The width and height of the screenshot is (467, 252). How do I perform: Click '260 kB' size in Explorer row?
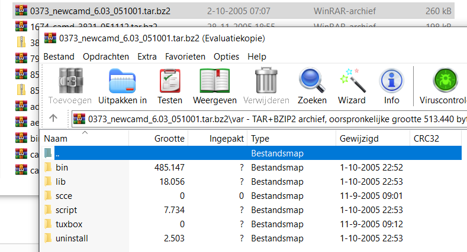coord(439,11)
